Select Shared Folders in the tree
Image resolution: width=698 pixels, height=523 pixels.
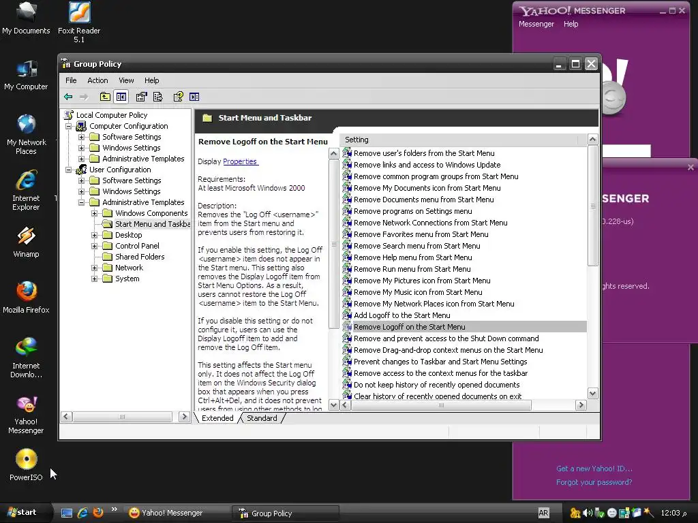pyautogui.click(x=140, y=257)
